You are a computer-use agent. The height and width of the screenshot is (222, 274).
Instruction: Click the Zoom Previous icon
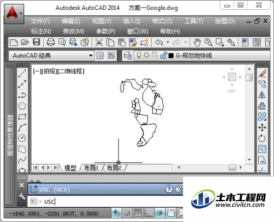(231, 43)
